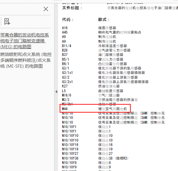Click 曲轴位置传感器 text
The height and width of the screenshot is (171, 178).
111,91
